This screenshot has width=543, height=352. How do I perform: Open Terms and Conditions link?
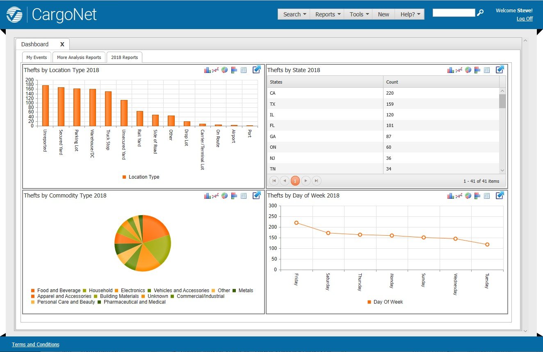tap(36, 345)
